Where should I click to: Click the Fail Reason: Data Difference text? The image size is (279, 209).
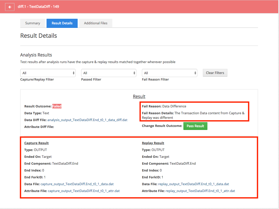click(164, 106)
